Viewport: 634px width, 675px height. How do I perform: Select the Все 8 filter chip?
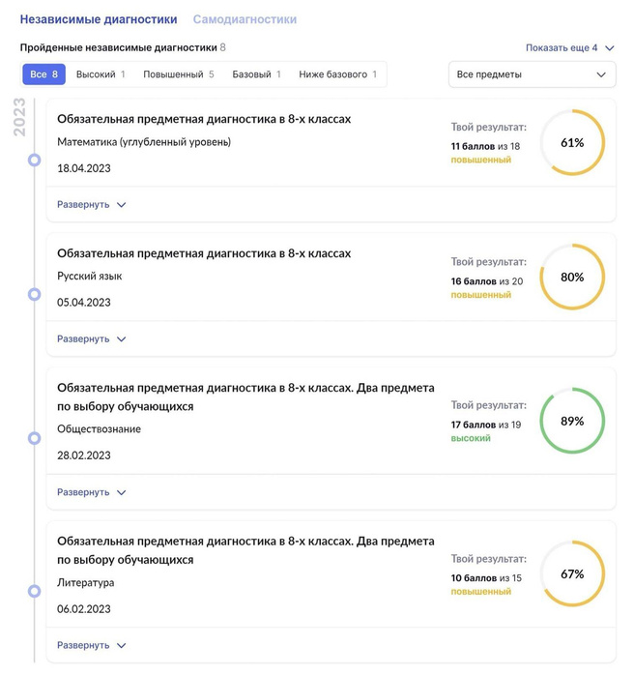(x=44, y=74)
